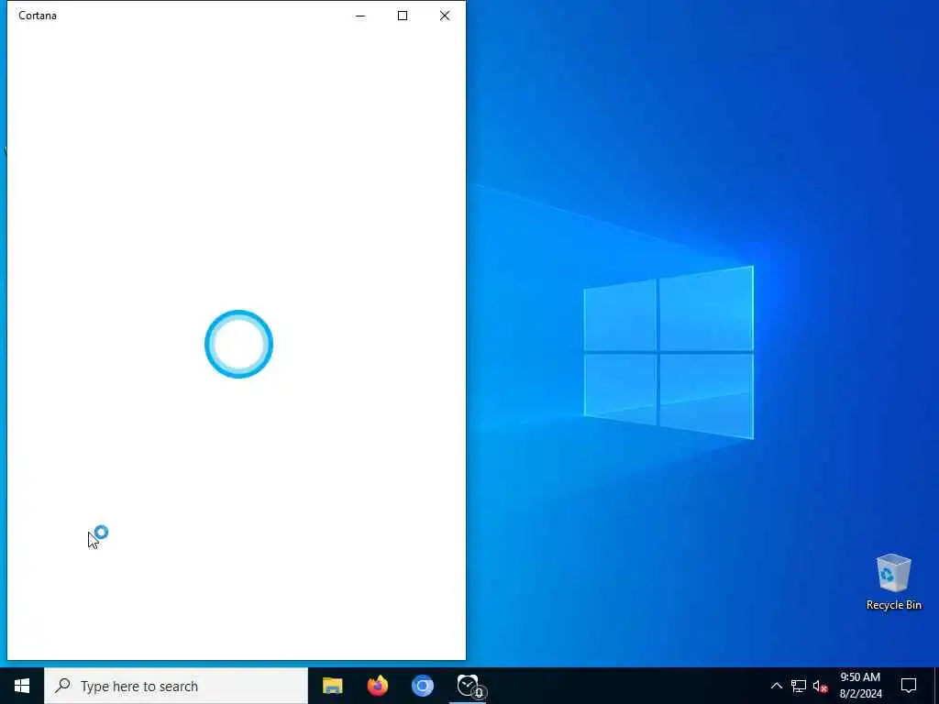
Task: Minimize the Cortana window
Action: coord(360,16)
